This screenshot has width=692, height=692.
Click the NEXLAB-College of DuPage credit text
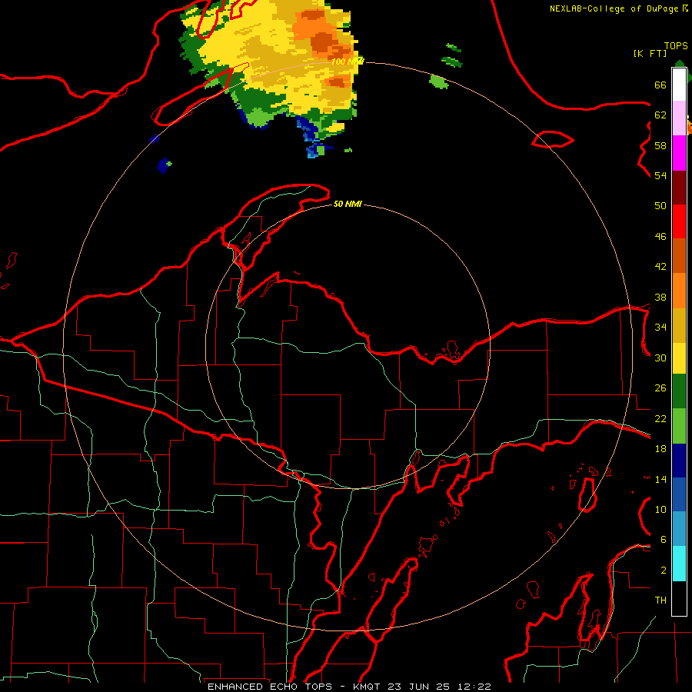click(618, 8)
